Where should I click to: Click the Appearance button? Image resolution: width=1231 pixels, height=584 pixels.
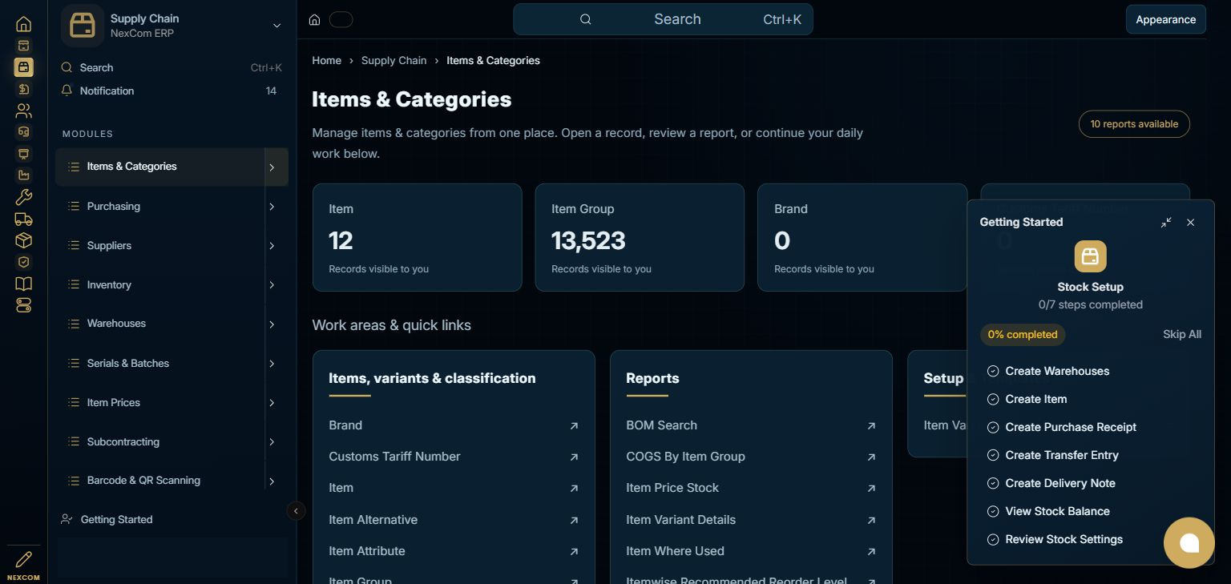(1165, 19)
